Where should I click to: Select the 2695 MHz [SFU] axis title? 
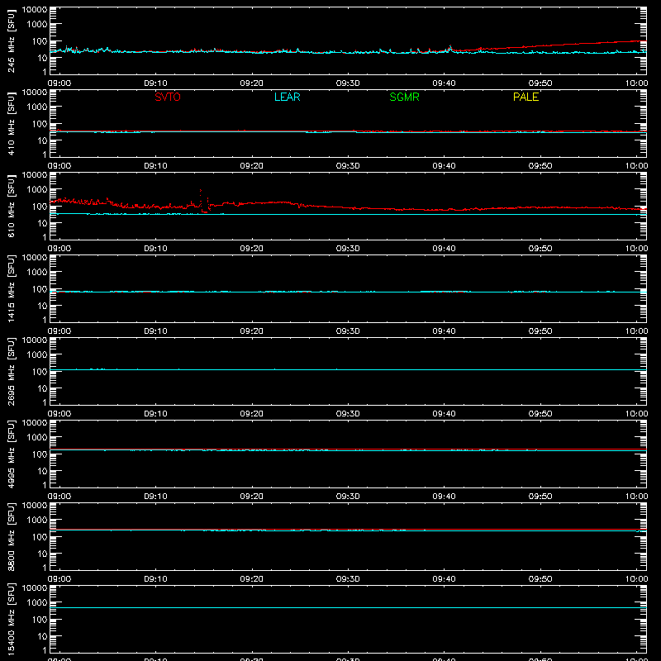coord(11,372)
